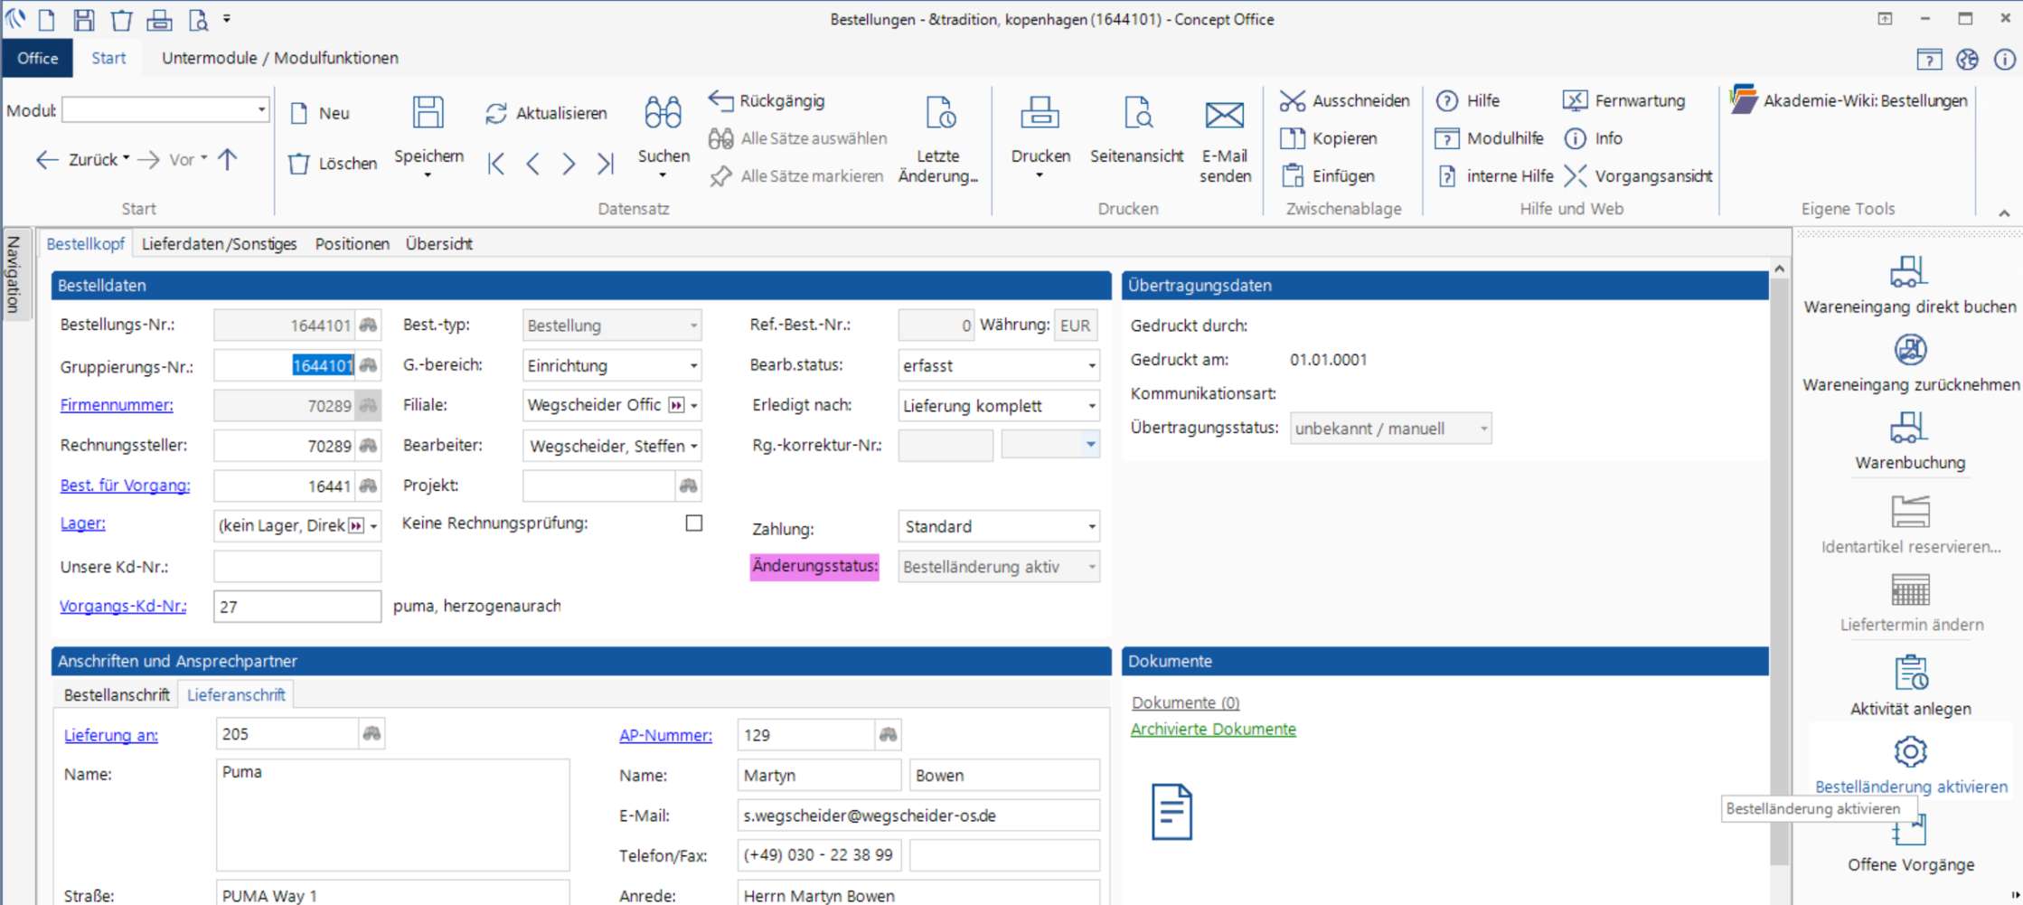Click Aktivität anlegen icon

1911,674
